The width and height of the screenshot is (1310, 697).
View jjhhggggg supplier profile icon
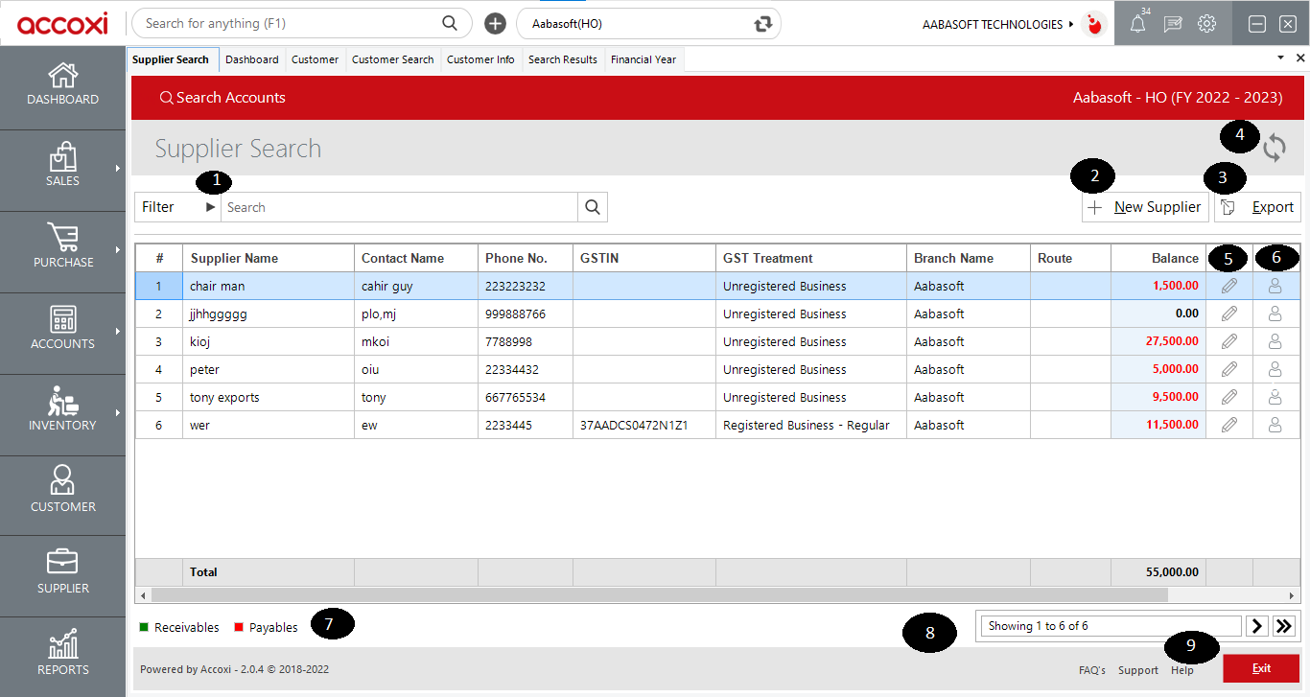click(1275, 314)
